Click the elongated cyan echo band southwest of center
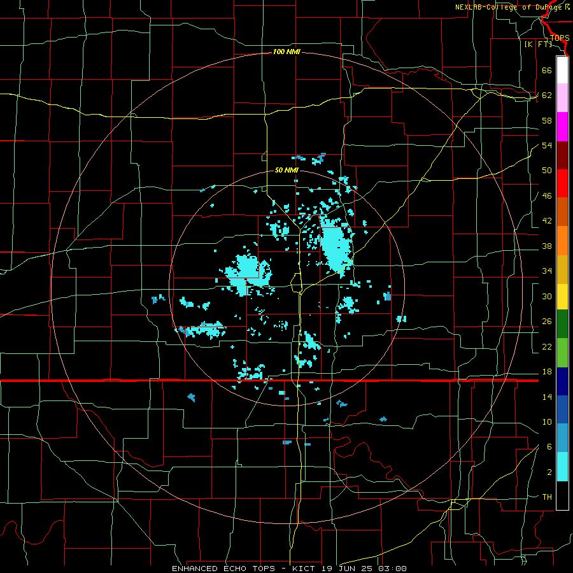 (201, 329)
